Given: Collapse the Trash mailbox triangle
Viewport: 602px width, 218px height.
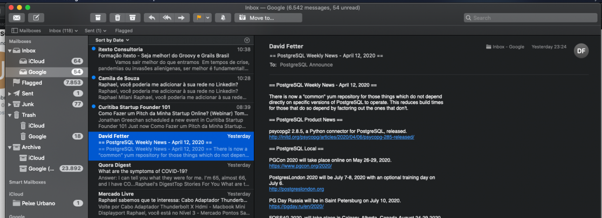Looking at the screenshot, I should point(10,115).
